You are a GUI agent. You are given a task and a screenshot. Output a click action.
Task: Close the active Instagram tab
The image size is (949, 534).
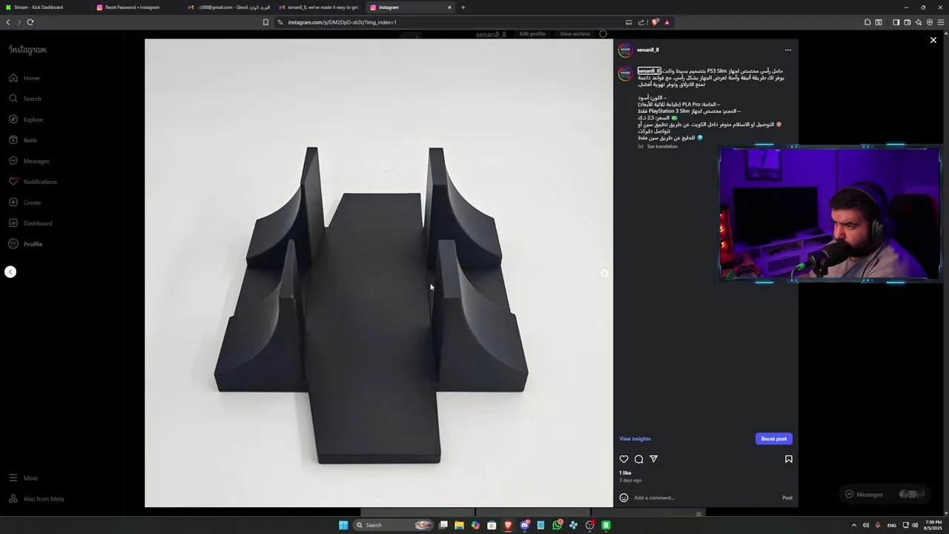[x=449, y=7]
